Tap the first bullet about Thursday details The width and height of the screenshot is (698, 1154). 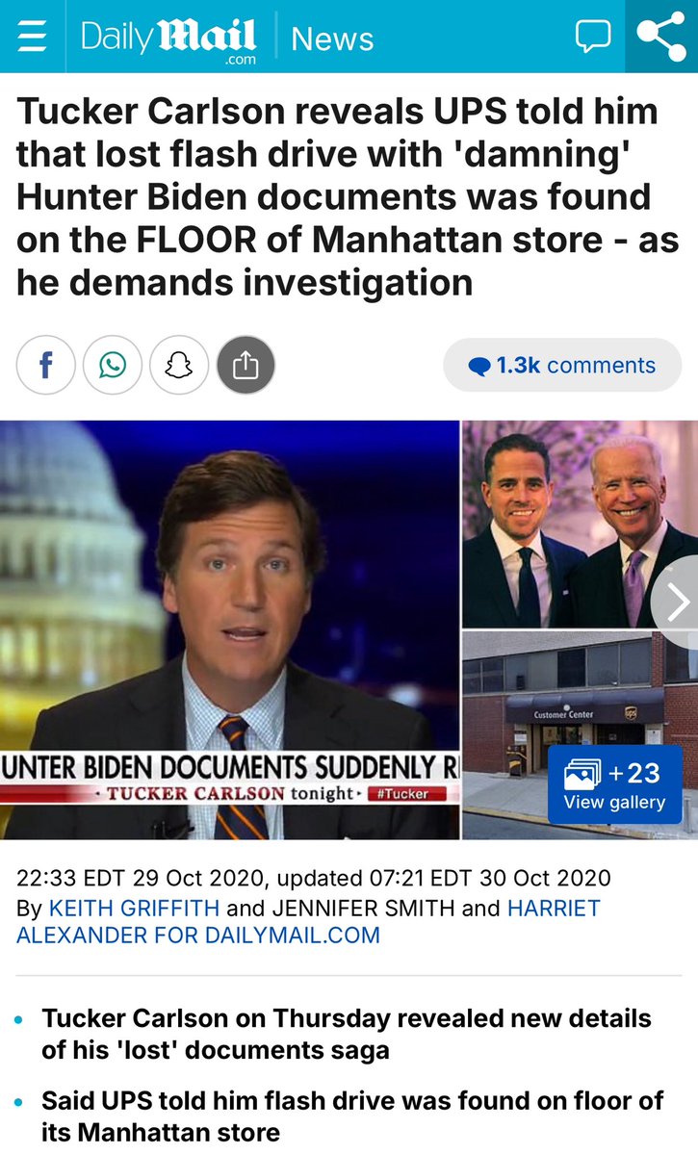pos(346,1034)
